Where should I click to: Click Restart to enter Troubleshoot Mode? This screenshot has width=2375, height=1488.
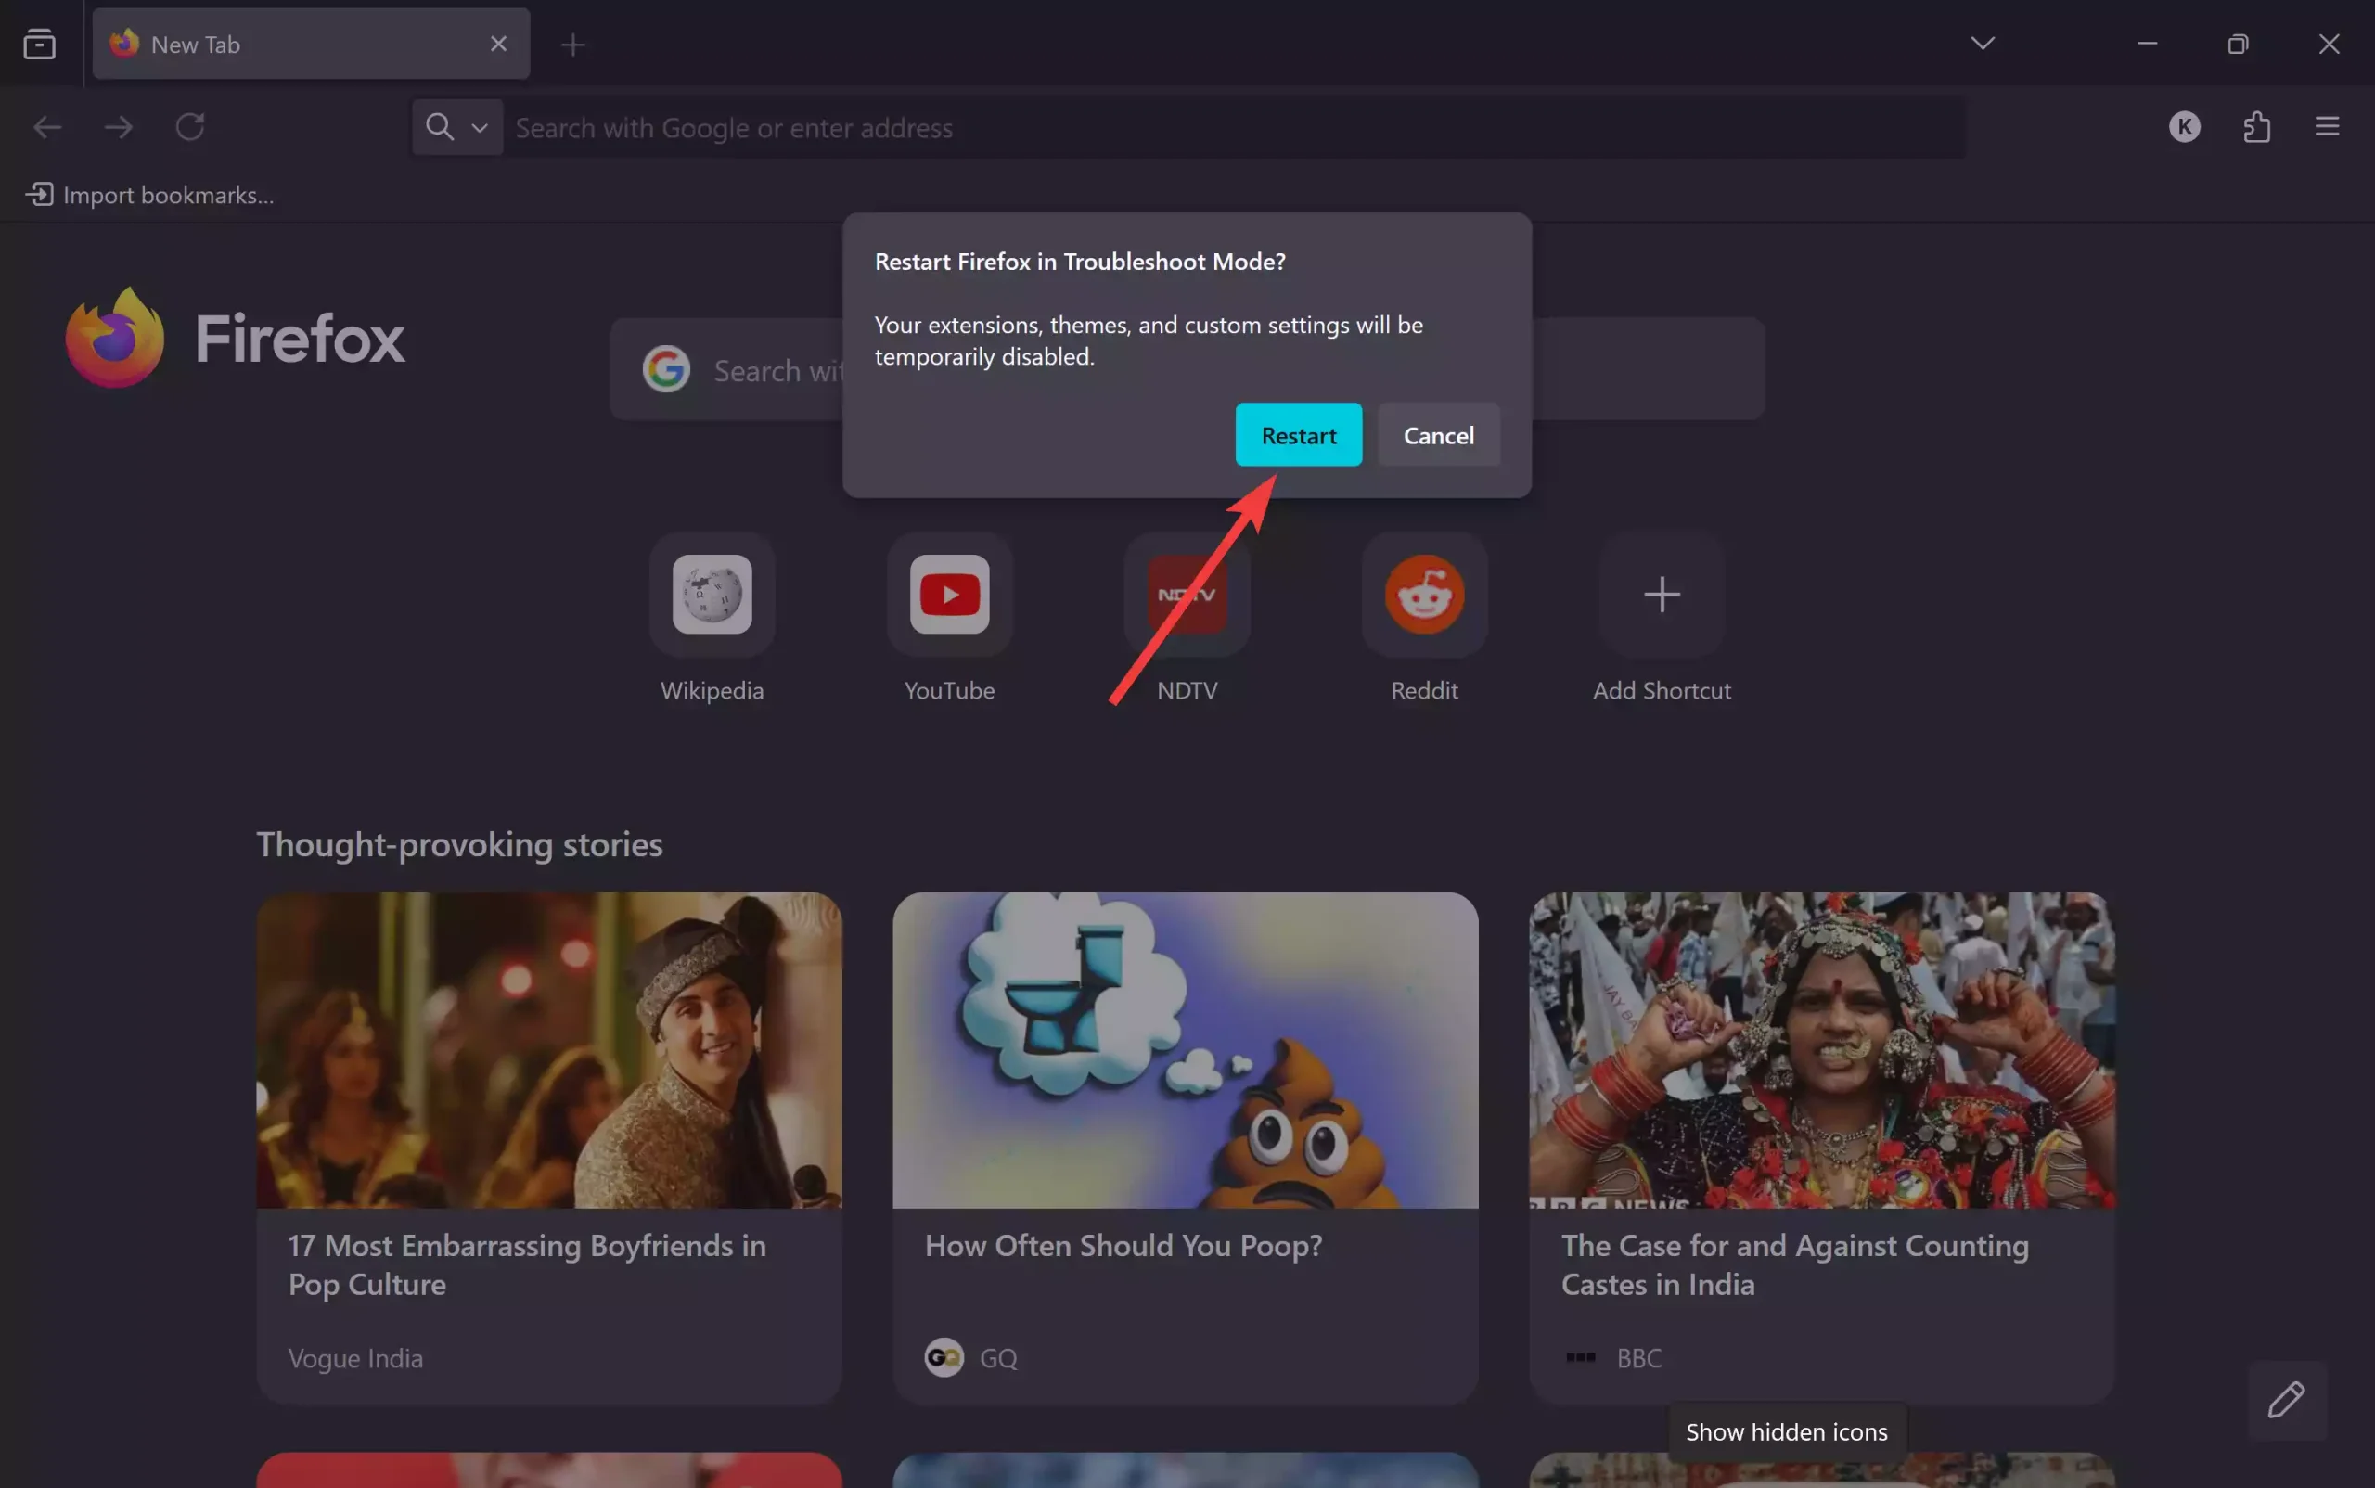[1297, 435]
